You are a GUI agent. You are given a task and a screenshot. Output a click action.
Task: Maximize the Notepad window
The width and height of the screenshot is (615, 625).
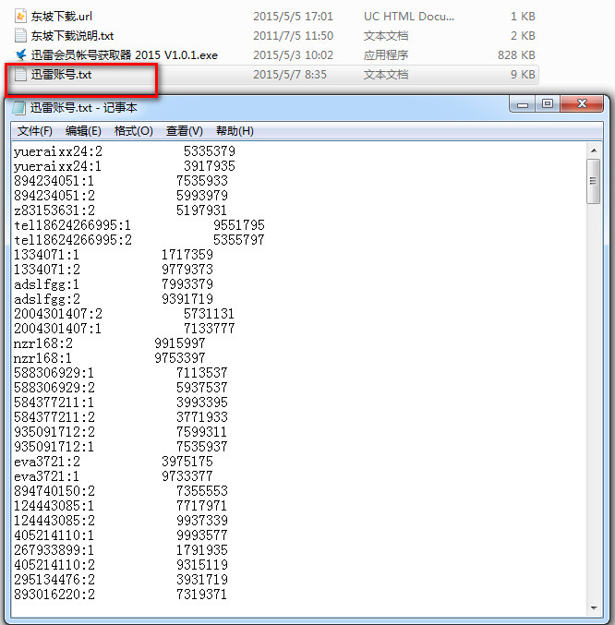click(548, 104)
